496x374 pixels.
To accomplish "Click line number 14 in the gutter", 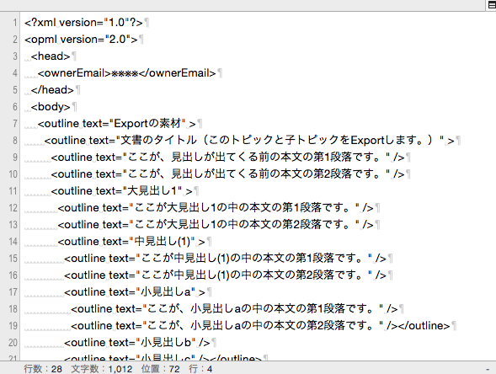I will click(13, 242).
